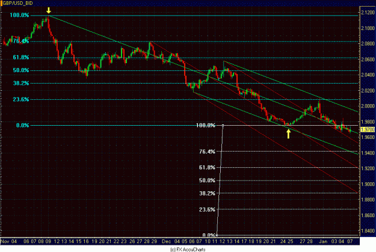
Task: Click the cyan 38.2% retracement label
Action: click(x=21, y=83)
